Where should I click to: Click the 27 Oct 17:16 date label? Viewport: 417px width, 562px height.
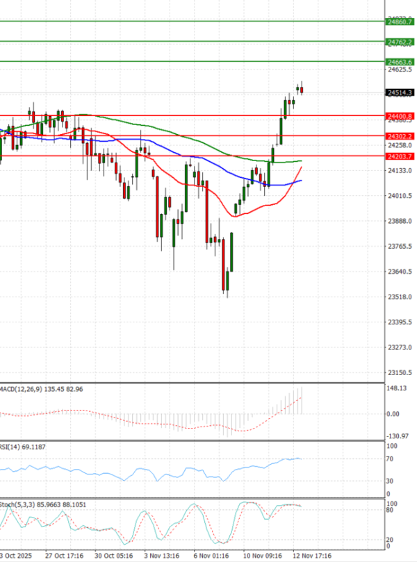(x=65, y=556)
